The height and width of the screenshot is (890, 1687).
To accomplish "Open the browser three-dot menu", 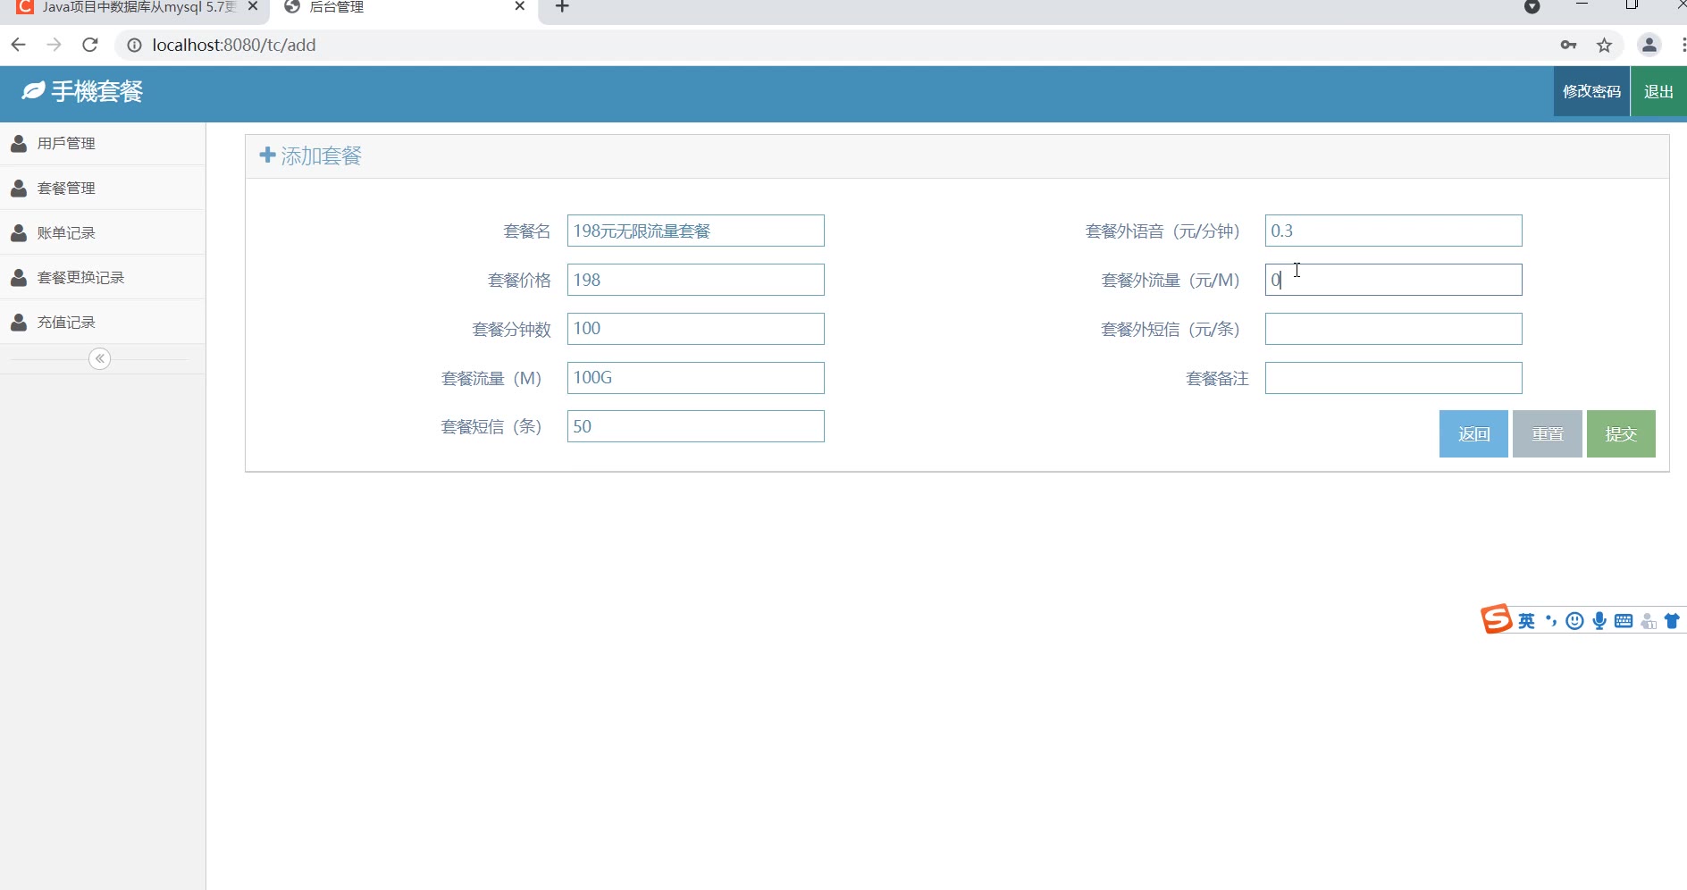I will click(x=1683, y=45).
